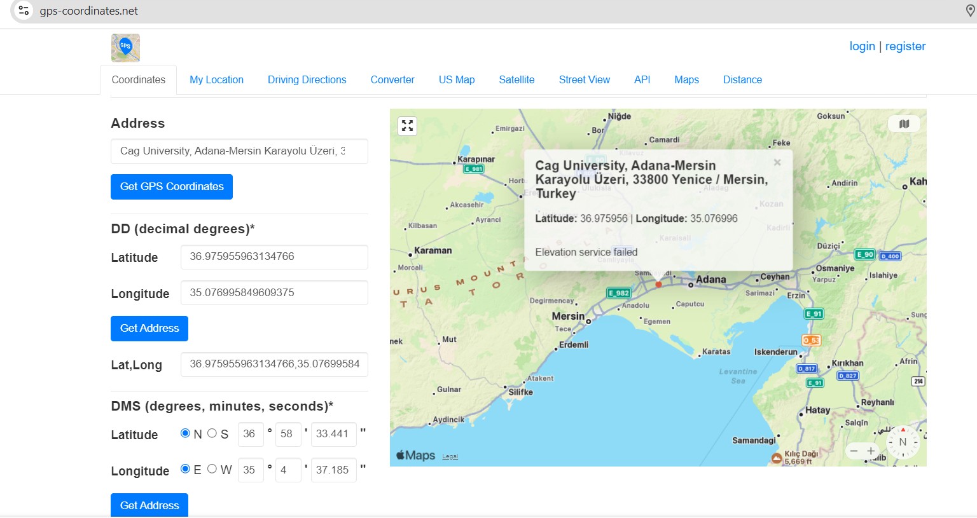Click the longitude degrees field showing 35
Screen dimensions: 977x518
click(251, 470)
